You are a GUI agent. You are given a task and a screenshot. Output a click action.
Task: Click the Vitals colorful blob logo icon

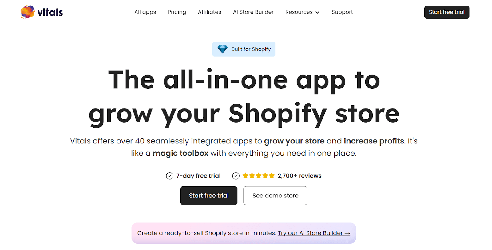[x=27, y=12]
